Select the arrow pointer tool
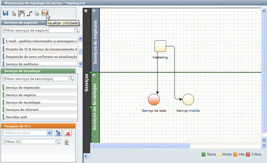Screen dimensions: 267x163 tap(14, 14)
